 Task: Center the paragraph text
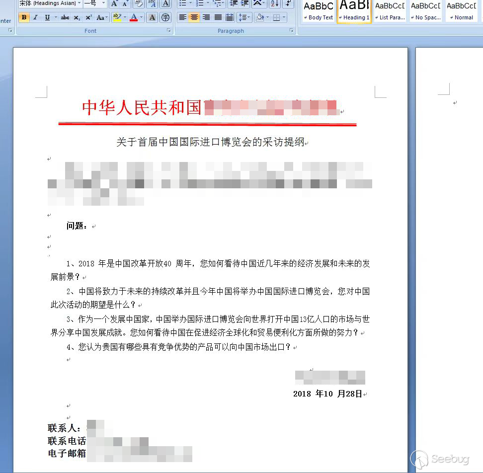click(194, 17)
